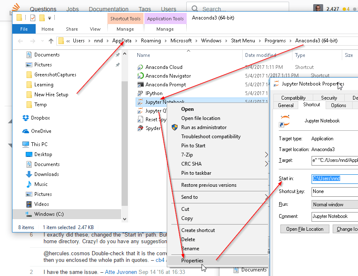
Task: Click the Back navigation arrow
Action: [21, 41]
